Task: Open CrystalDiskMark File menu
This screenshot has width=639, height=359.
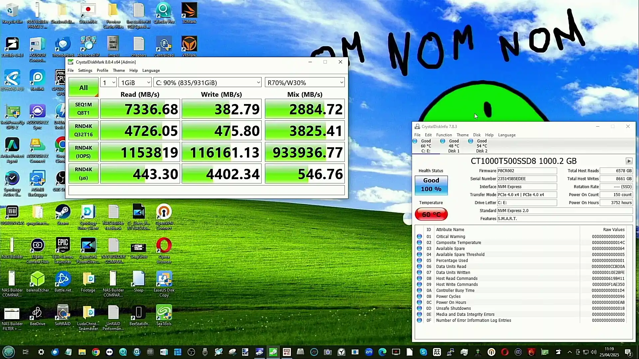Action: pyautogui.click(x=71, y=70)
